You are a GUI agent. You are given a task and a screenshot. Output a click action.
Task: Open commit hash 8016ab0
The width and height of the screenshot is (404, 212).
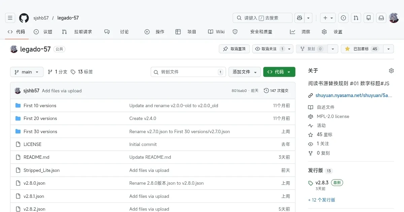pyautogui.click(x=239, y=91)
